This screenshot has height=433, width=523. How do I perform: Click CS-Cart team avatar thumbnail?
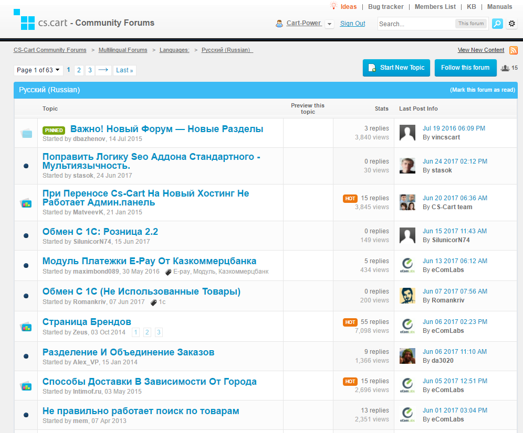[407, 202]
